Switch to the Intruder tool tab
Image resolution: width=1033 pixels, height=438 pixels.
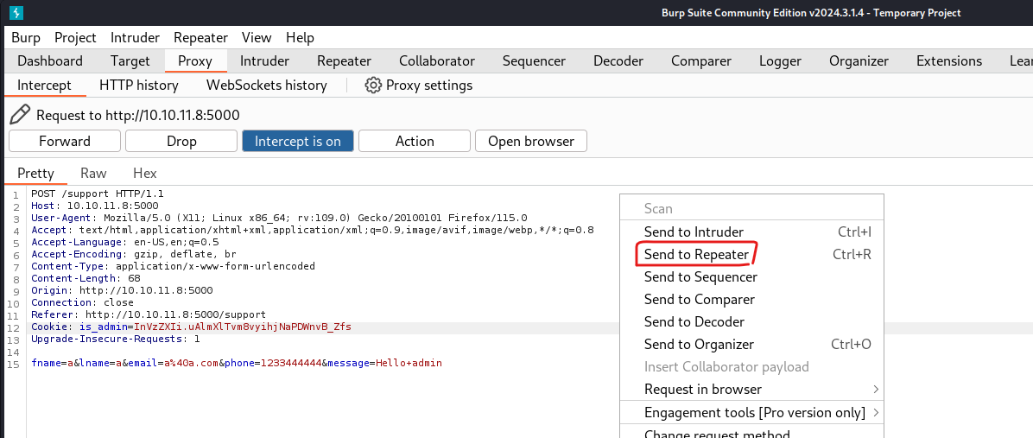pos(264,61)
